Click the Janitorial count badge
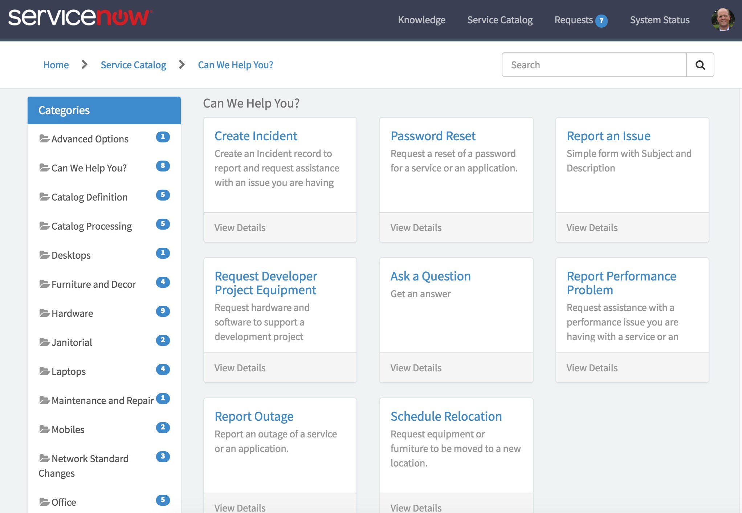Image resolution: width=742 pixels, height=513 pixels. tap(163, 340)
